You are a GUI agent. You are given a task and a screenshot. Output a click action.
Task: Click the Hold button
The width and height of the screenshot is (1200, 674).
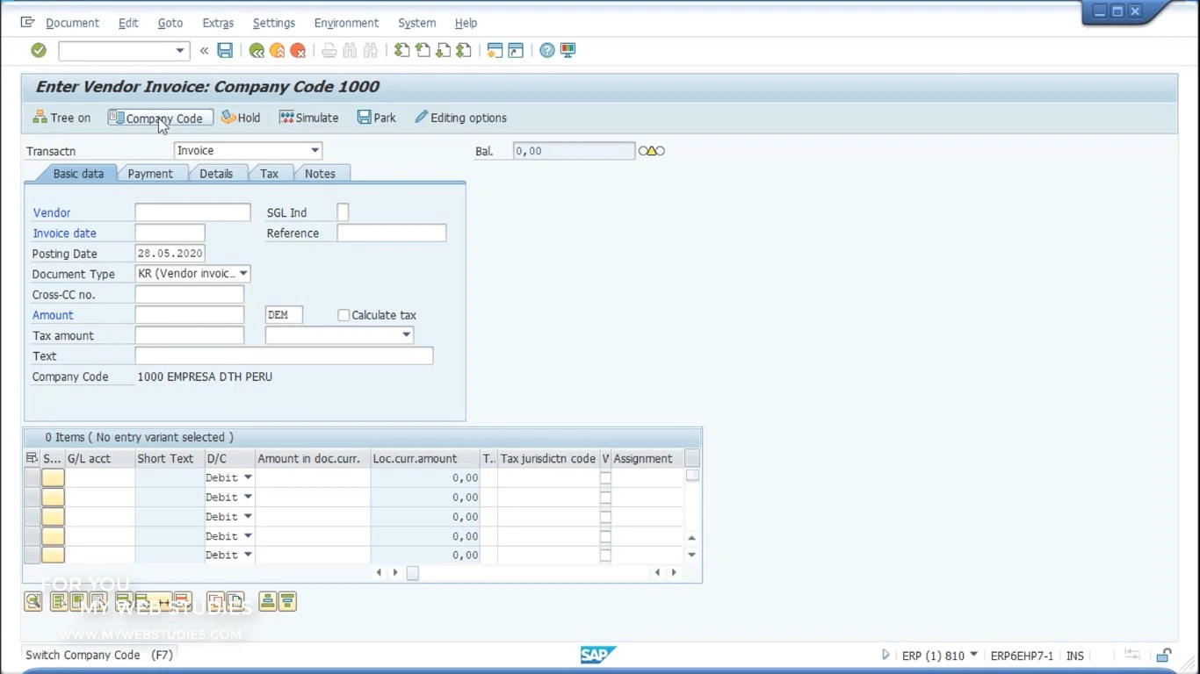coord(241,118)
